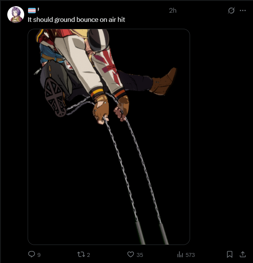Screen dimensions: 253x263
Task: Open view analytics bar chart icon
Action: [180, 255]
